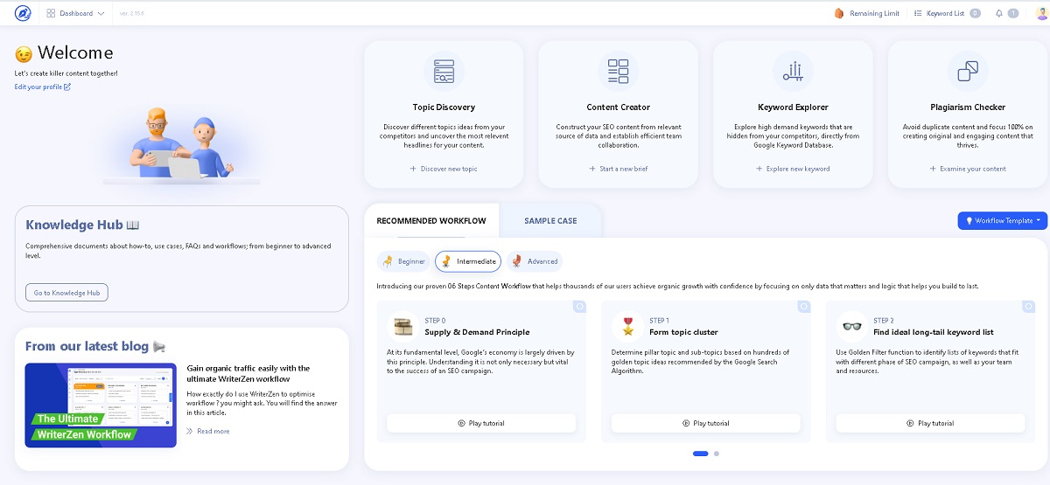1050x485 pixels.
Task: Click the Remaining Limit icon
Action: click(839, 13)
